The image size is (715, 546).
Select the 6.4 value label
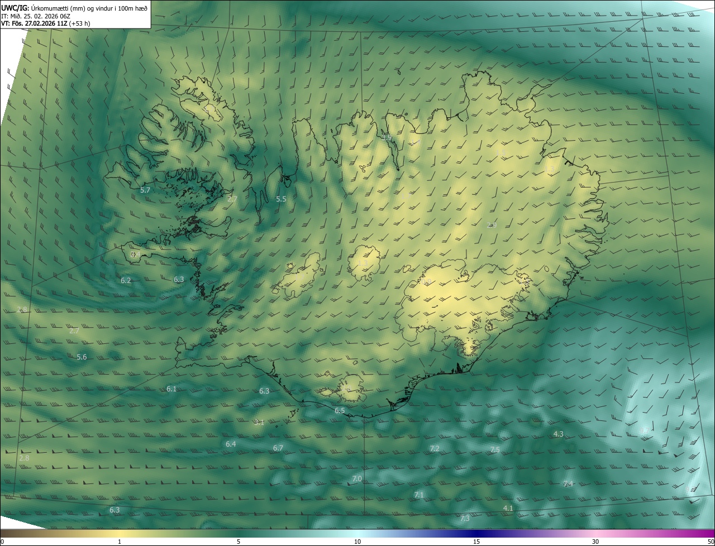click(231, 444)
